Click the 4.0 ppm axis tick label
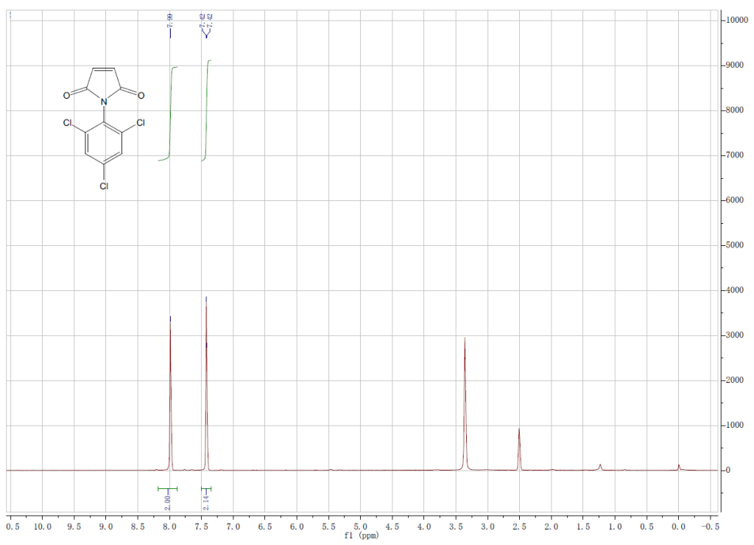 coord(424,527)
